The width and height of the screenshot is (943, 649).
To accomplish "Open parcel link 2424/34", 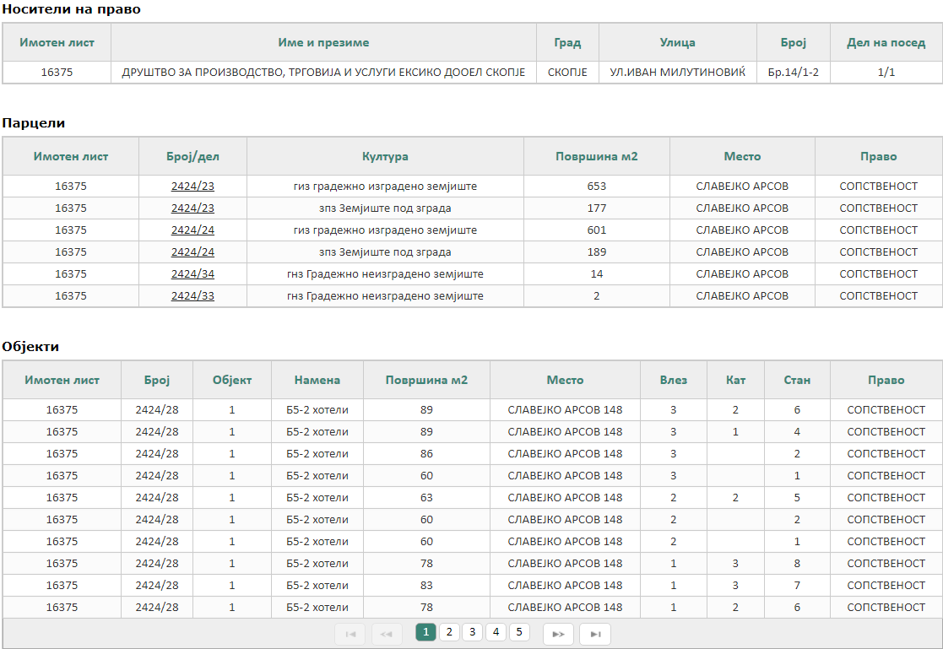I will coord(192,274).
